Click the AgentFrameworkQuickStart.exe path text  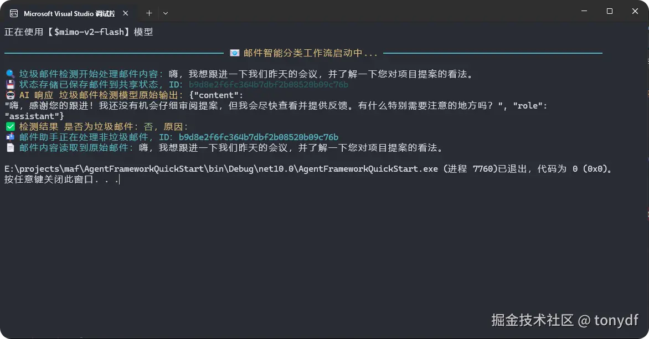tap(222, 169)
